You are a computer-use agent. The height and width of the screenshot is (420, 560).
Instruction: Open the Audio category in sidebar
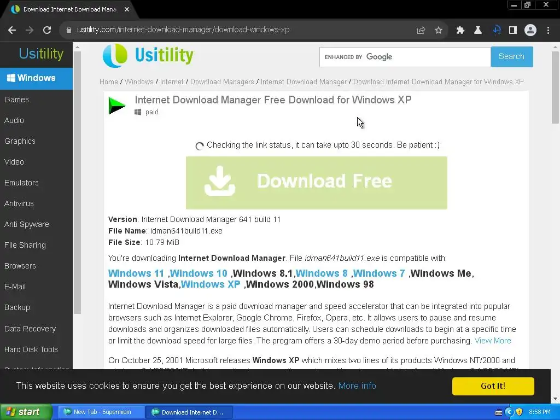pyautogui.click(x=14, y=120)
